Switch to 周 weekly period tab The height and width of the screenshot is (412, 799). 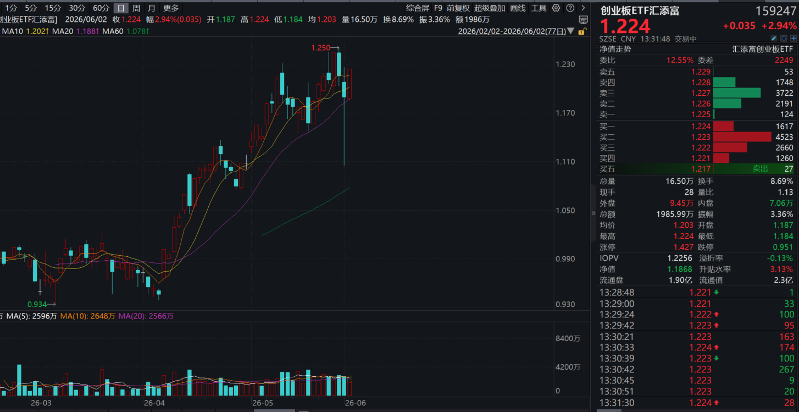pyautogui.click(x=136, y=8)
